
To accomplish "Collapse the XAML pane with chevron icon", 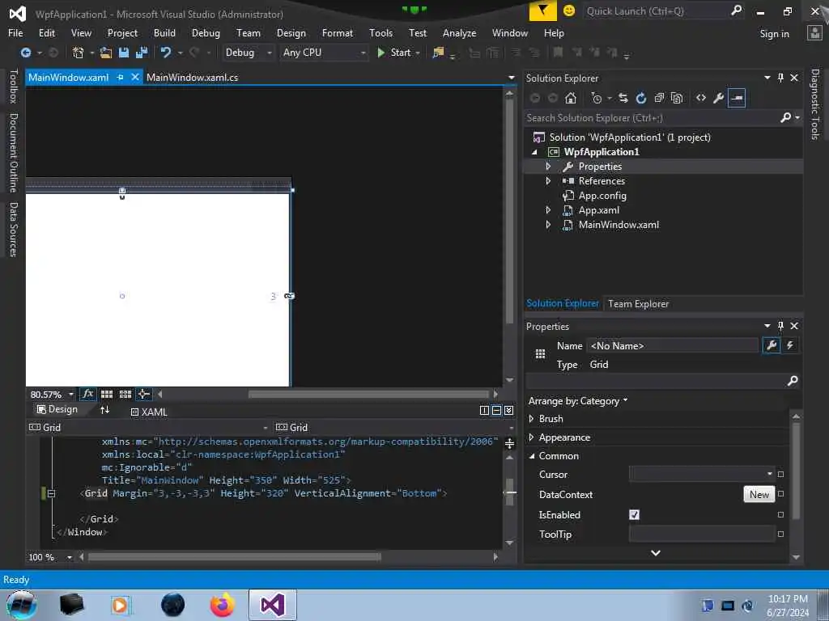I will (508, 410).
